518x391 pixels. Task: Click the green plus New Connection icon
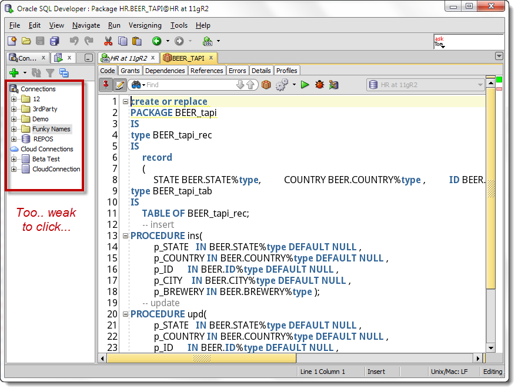(x=14, y=72)
